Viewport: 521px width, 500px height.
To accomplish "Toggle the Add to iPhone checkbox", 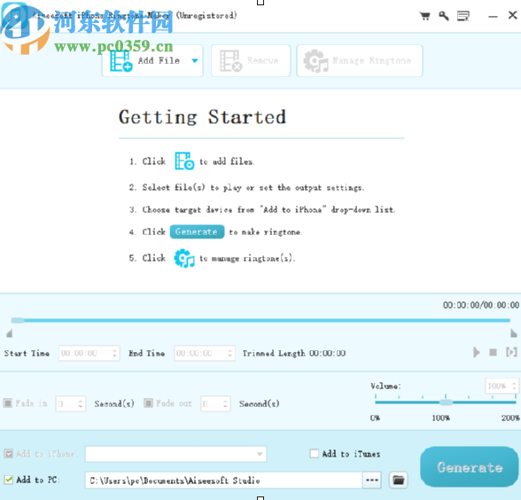I will (x=8, y=454).
